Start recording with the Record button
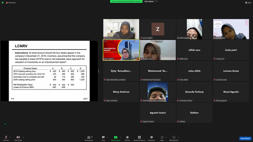The width and height of the screenshot is (253, 142). click(127, 138)
